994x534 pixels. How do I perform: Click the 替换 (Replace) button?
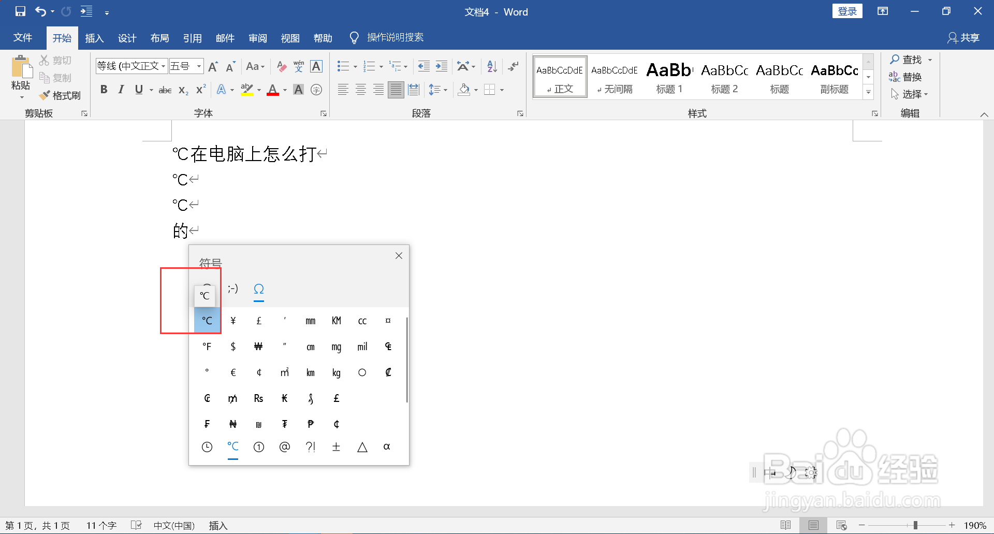coord(905,77)
